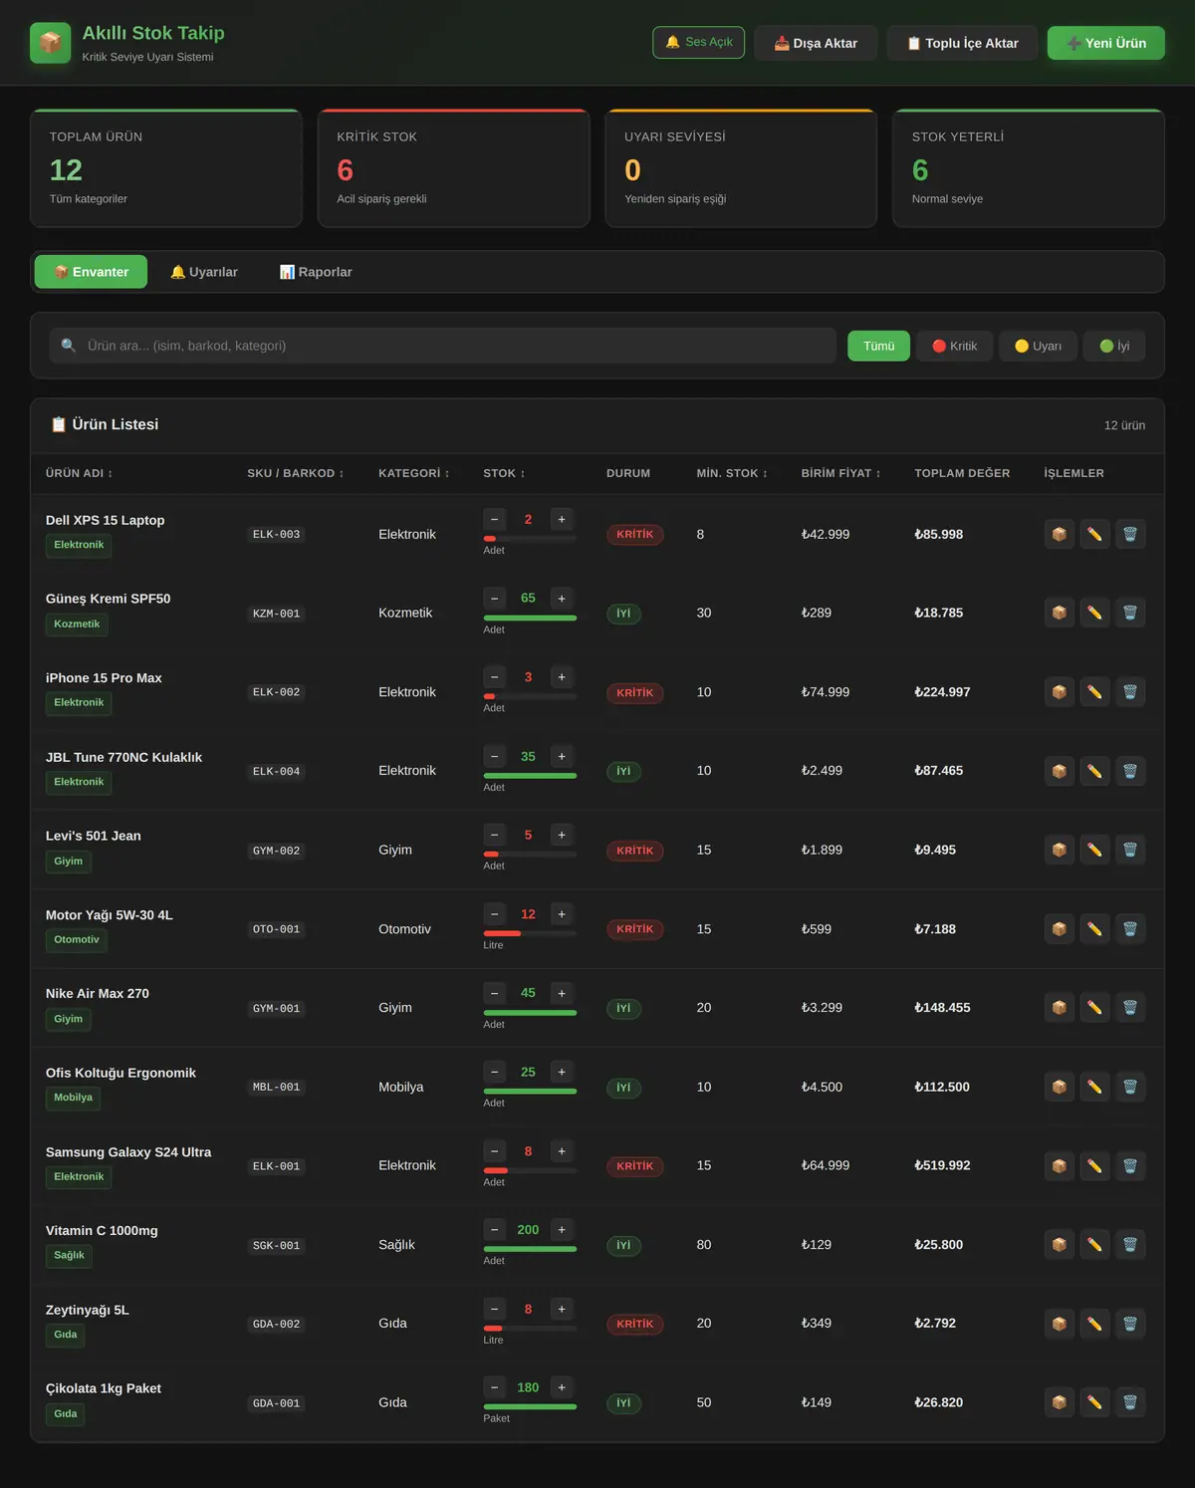Click the box icon for Vitamin C 1000mg
Viewport: 1195px width, 1488px height.
[x=1060, y=1245]
